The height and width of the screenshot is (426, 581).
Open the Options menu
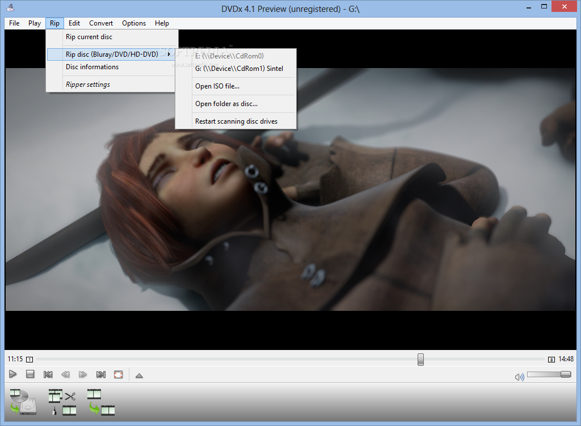[134, 23]
